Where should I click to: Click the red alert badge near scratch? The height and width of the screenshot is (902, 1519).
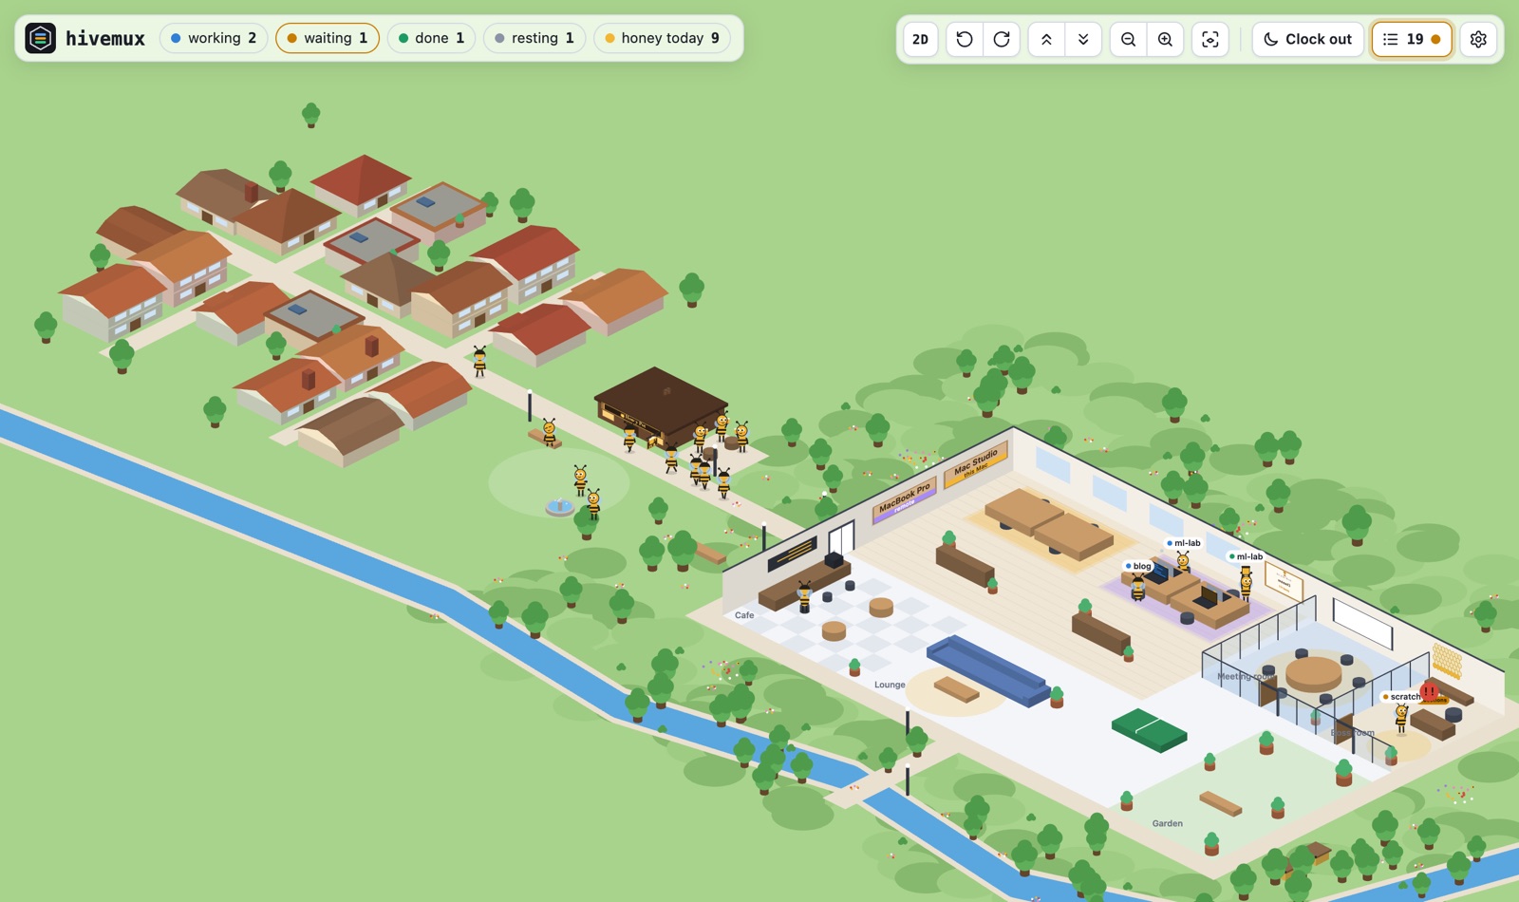1429,691
